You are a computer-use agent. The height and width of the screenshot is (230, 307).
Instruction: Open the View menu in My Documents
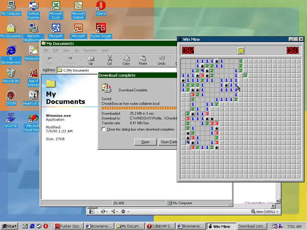(x=67, y=50)
